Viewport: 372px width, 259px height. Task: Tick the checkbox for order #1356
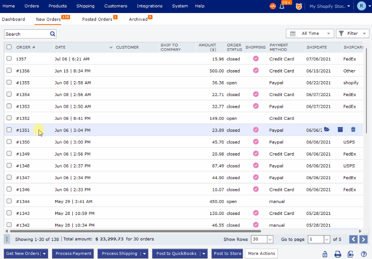coord(9,71)
